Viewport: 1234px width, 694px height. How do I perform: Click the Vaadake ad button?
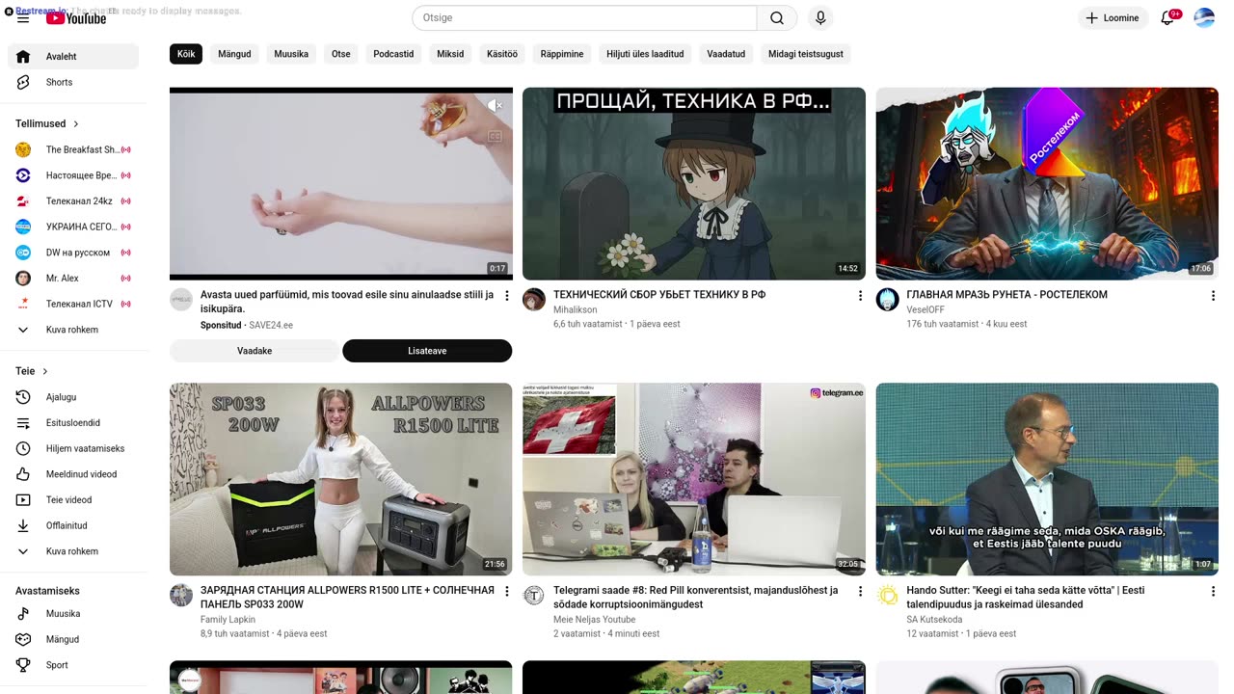point(255,351)
